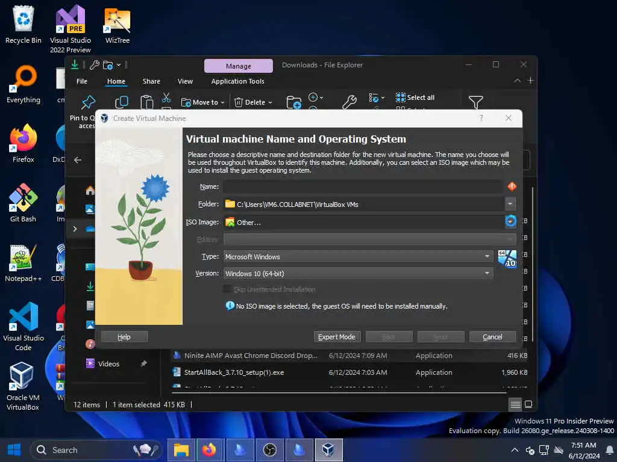Click the Cut scissors icon in ribbon

tap(166, 97)
